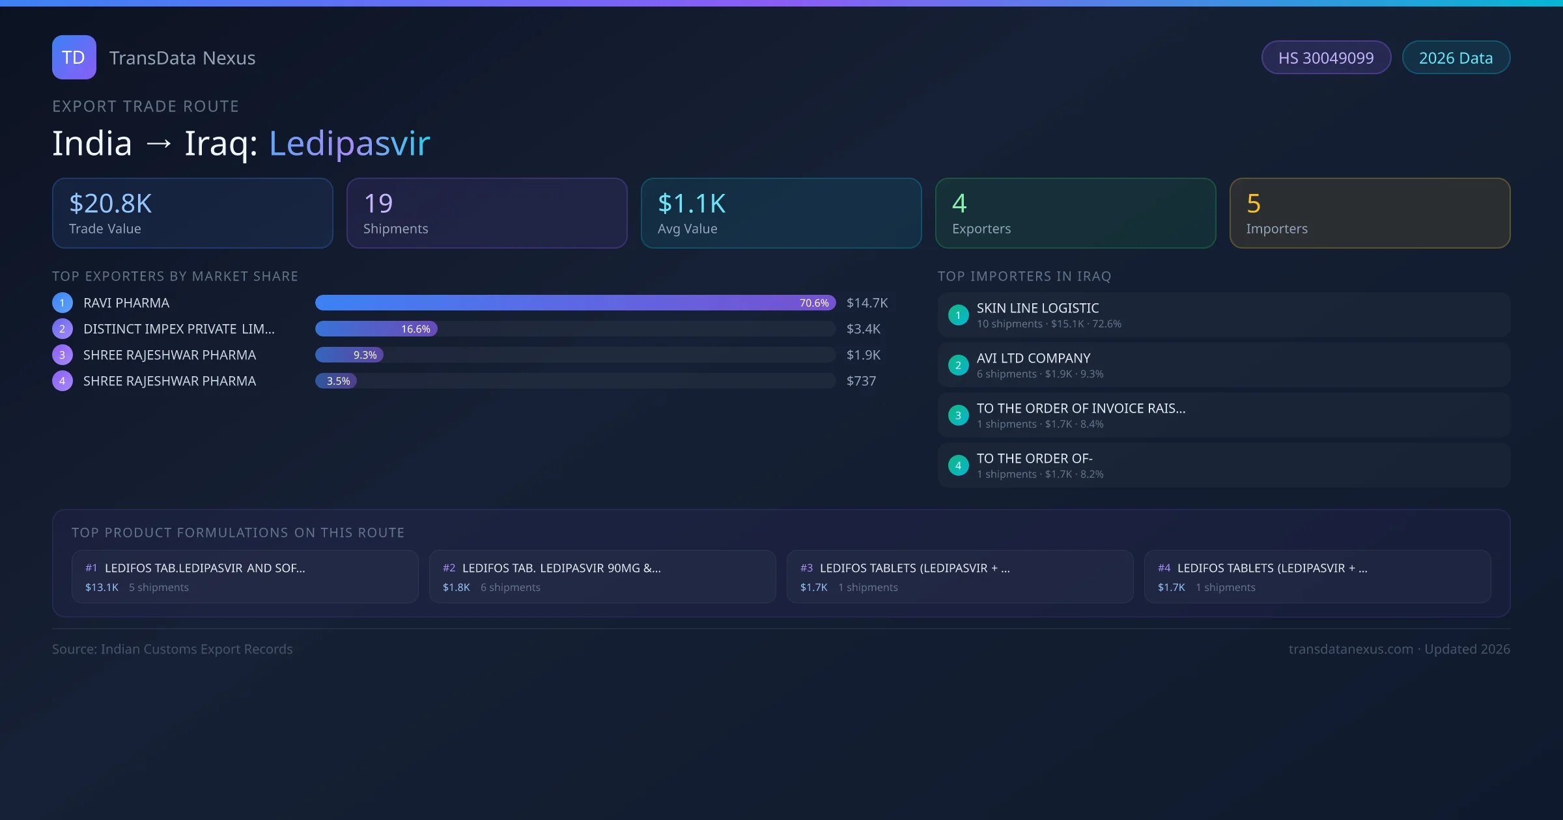Click rank 1 badge beside RAVI PHARMA

point(63,303)
